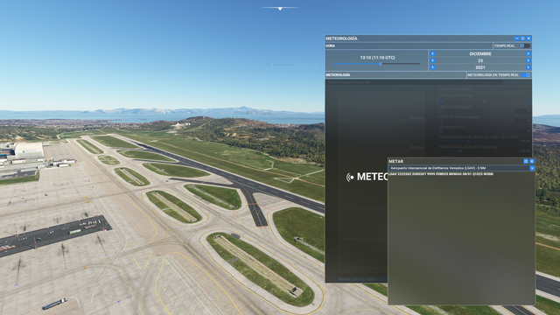Minimize the Meteorología window

click(x=516, y=38)
